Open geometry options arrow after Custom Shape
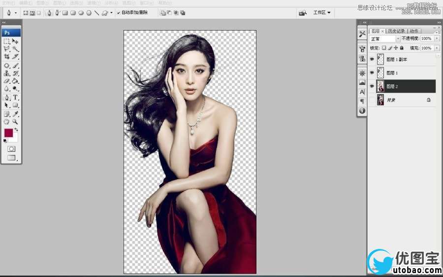 (111, 13)
